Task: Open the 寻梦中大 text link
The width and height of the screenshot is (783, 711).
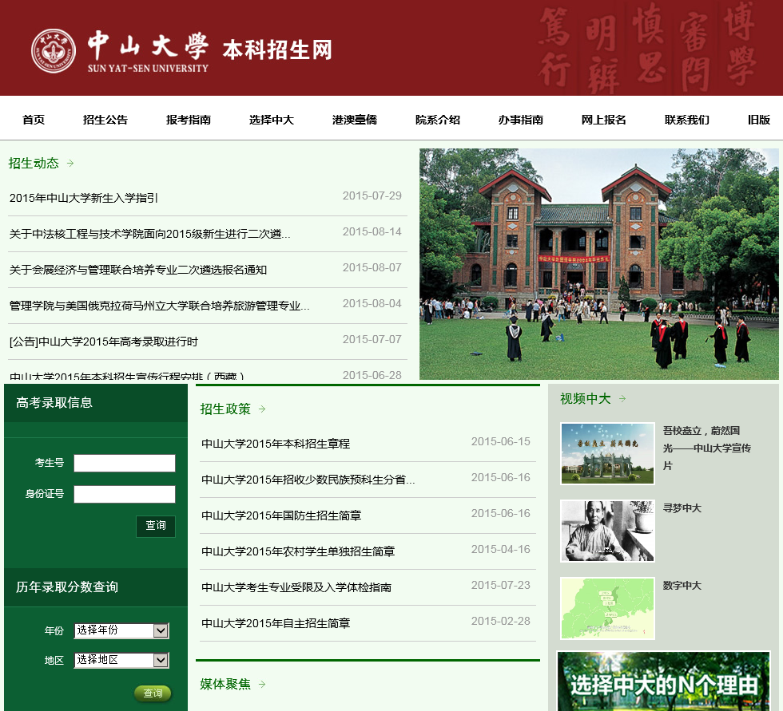Action: (x=682, y=508)
